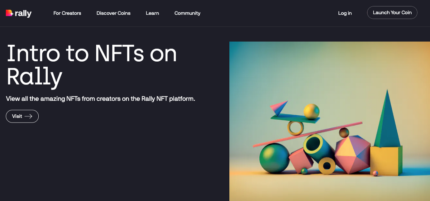The image size is (430, 201).
Task: Click the Rally logo
Action: coord(19,13)
